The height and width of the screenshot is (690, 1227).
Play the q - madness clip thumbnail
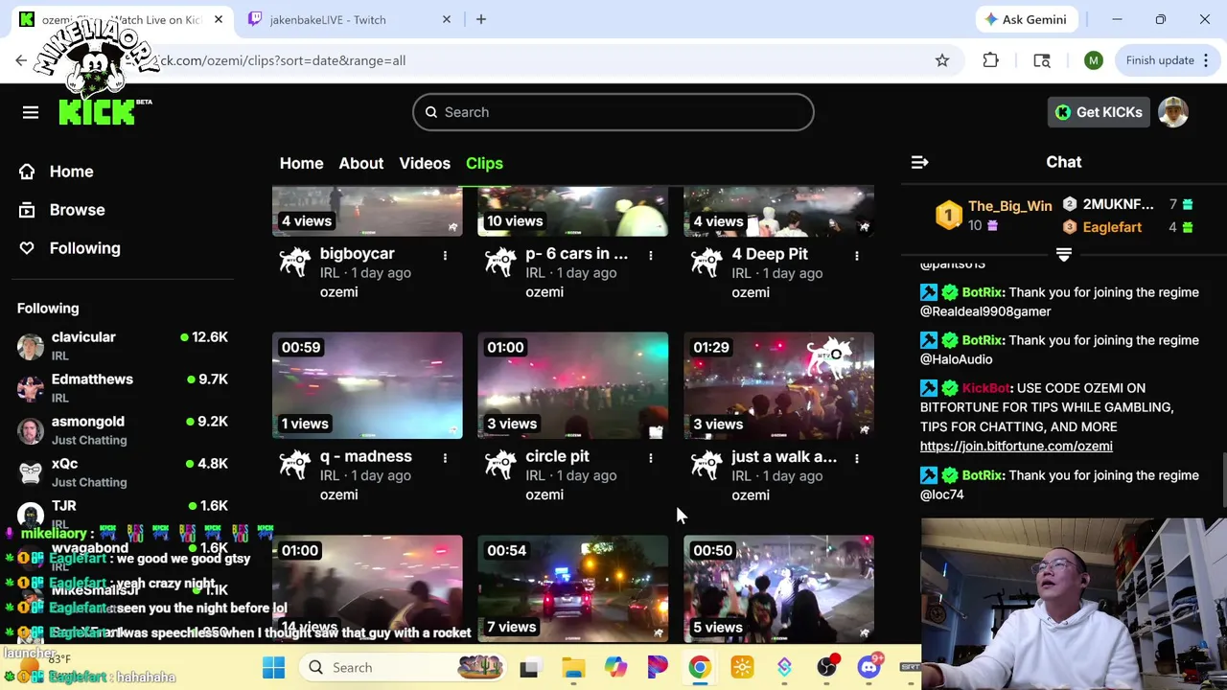point(367,385)
